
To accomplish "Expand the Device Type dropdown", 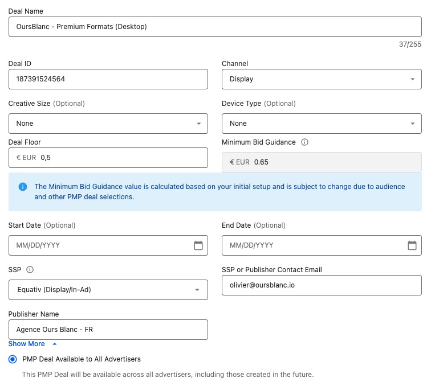I will click(322, 124).
